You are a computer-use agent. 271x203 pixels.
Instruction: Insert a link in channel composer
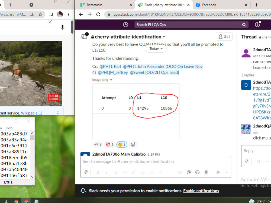(133, 172)
